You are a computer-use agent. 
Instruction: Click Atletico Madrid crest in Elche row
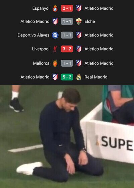tap(55, 21)
